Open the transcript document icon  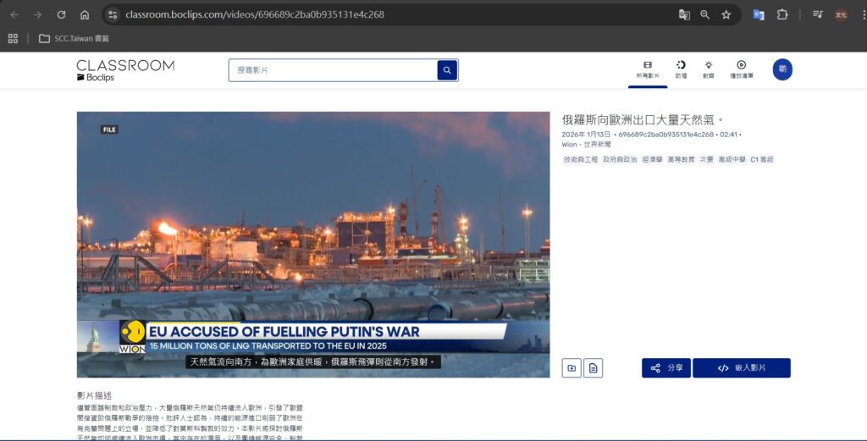click(x=594, y=368)
